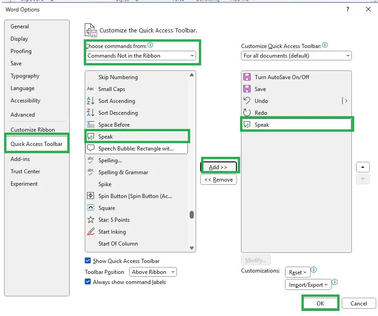The width and height of the screenshot is (378, 316).
Task: Select Start Of Column in command list
Action: 137,244
